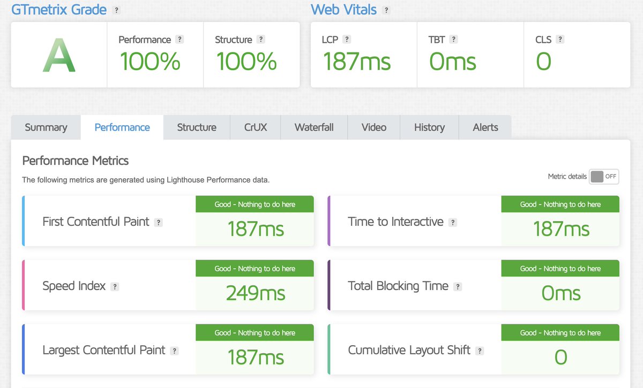The image size is (643, 388).
Task: Click help icon beside GTmetrix Grade heading
Action: point(117,10)
